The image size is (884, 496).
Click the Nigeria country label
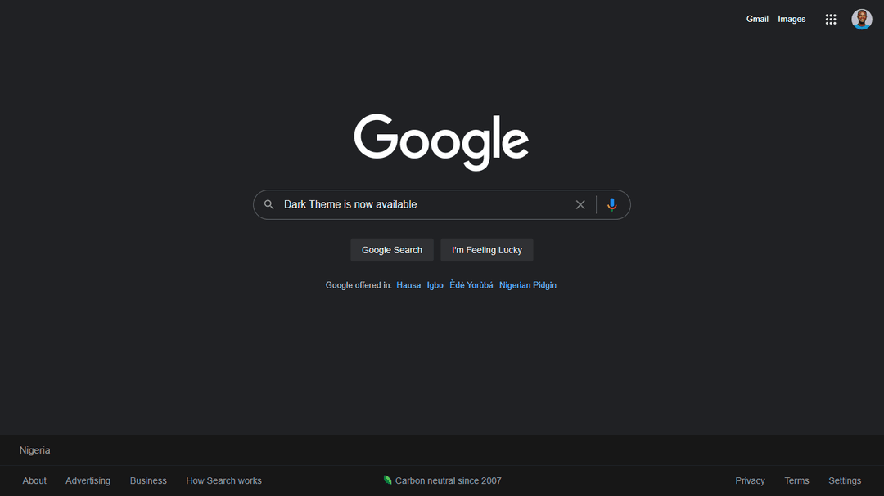pyautogui.click(x=35, y=450)
